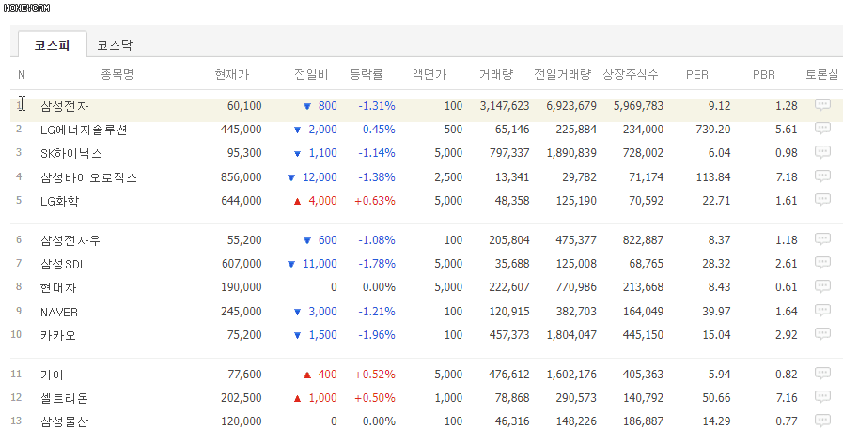Screen dimensions: 843x429
Task: Select the +0.52% change rate cell
Action: tap(375, 375)
